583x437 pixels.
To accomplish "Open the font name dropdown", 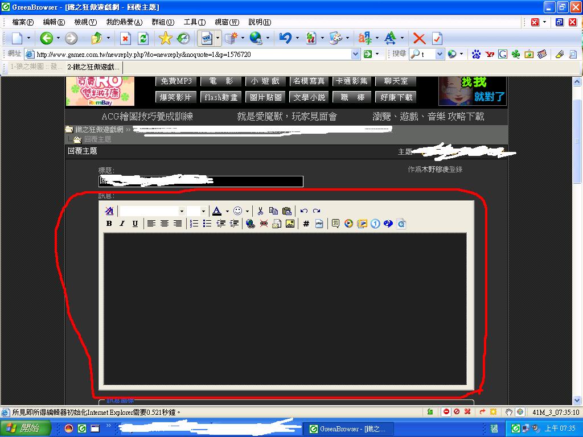I will [x=153, y=211].
